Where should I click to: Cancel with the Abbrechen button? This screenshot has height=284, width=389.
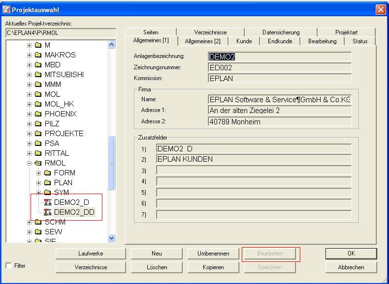point(351,267)
